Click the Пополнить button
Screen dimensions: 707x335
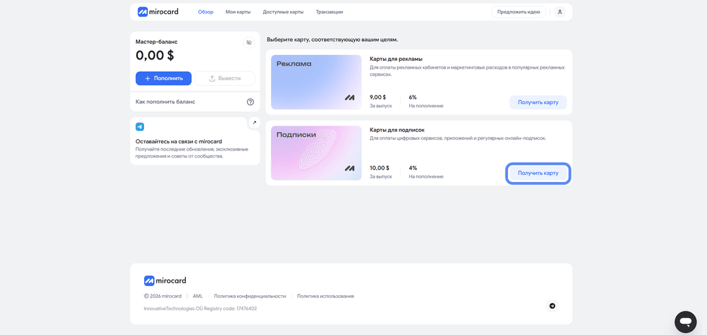[x=164, y=78]
